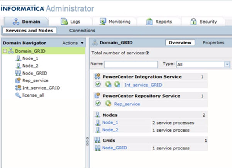Click the Logs tab icon

coord(64,22)
